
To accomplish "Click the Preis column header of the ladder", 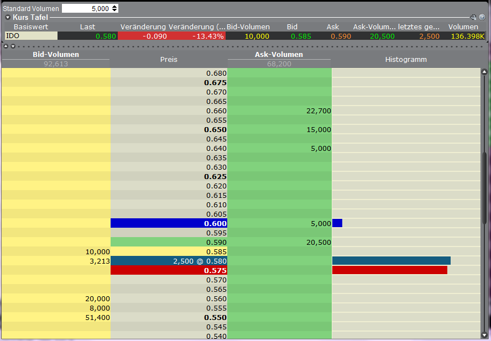I will (169, 60).
